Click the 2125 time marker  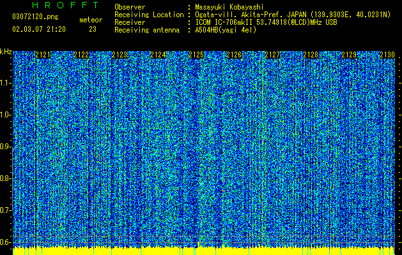(x=196, y=55)
